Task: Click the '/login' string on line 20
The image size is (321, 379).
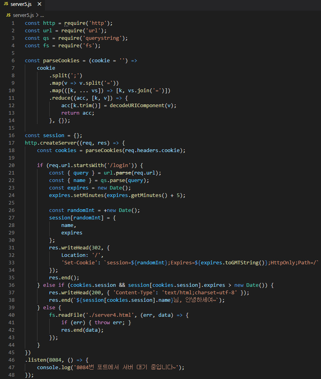Action: point(119,165)
